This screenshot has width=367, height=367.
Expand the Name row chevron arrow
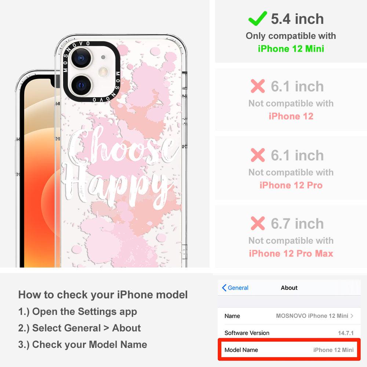tap(352, 316)
